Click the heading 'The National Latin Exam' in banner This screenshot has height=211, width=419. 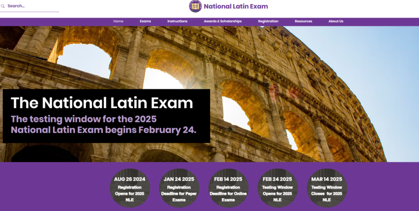pos(102,103)
